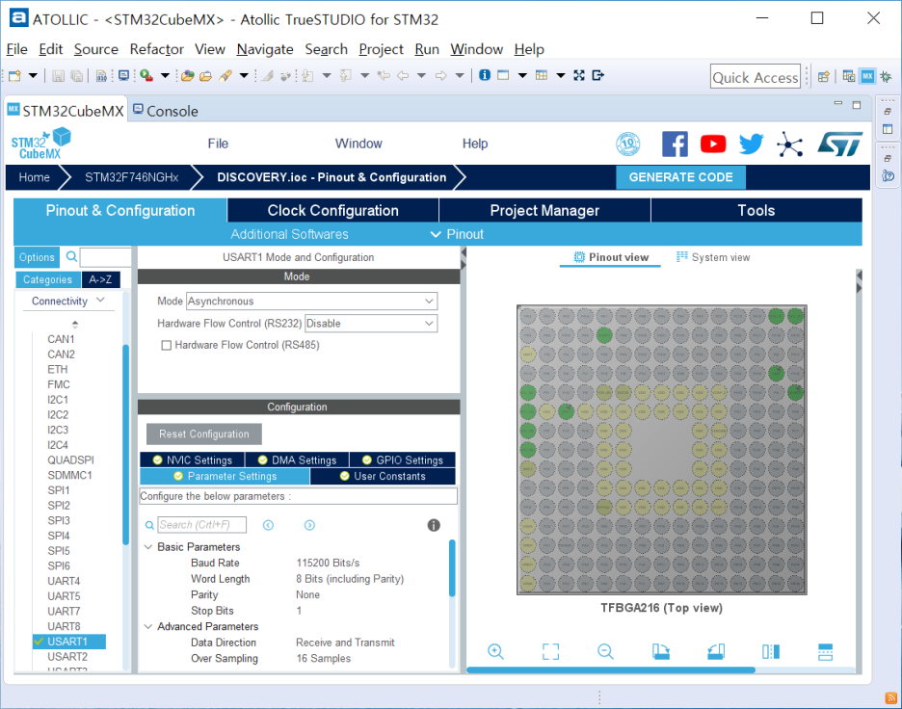Screen dimensions: 902x709
Task: Open the New toolbar dropdown arrow
Action: (x=33, y=75)
